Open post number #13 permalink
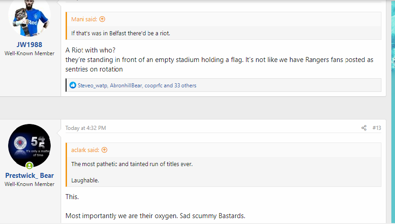Screen dimensions: 395x224 [x=376, y=128]
